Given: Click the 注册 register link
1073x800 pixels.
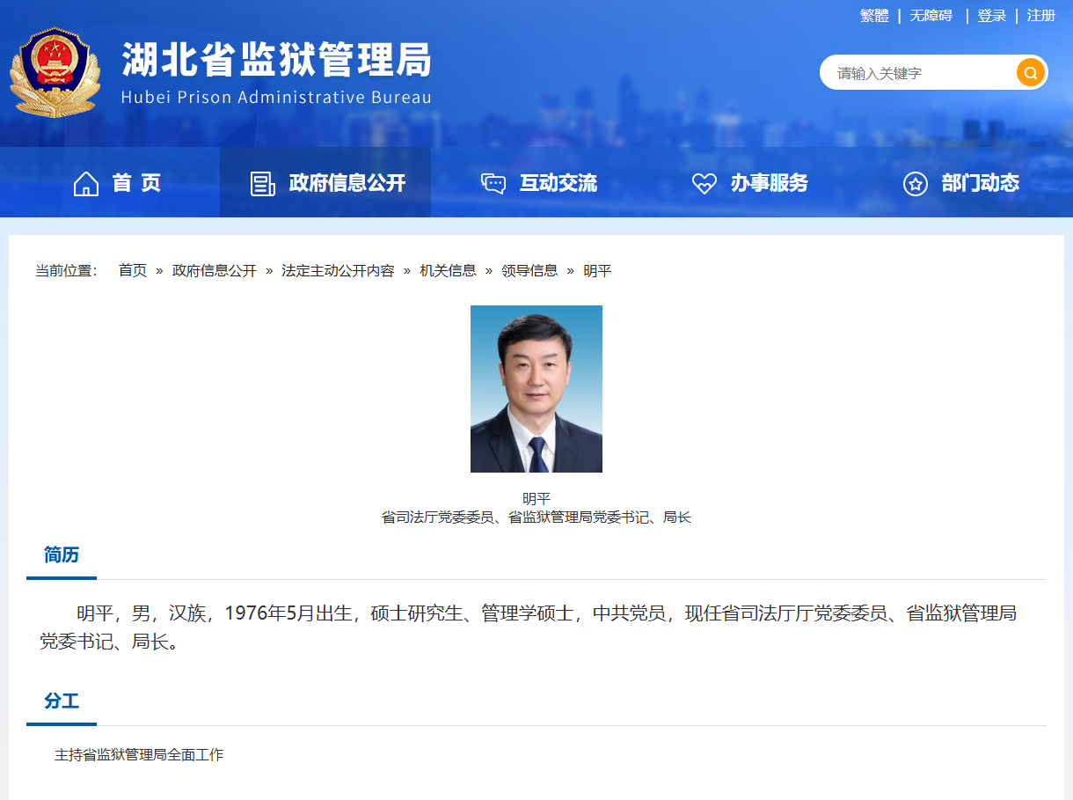Looking at the screenshot, I should pyautogui.click(x=1041, y=16).
